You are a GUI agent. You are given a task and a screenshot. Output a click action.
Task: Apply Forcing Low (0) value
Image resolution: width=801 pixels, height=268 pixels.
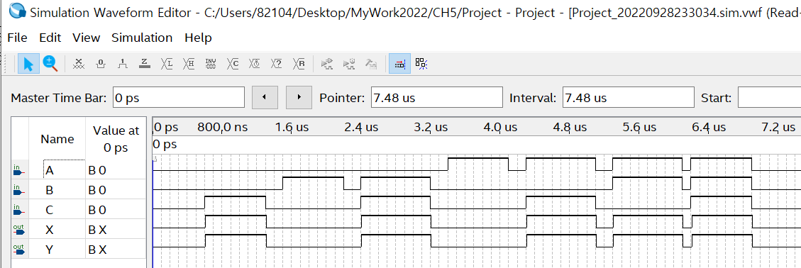tap(101, 64)
